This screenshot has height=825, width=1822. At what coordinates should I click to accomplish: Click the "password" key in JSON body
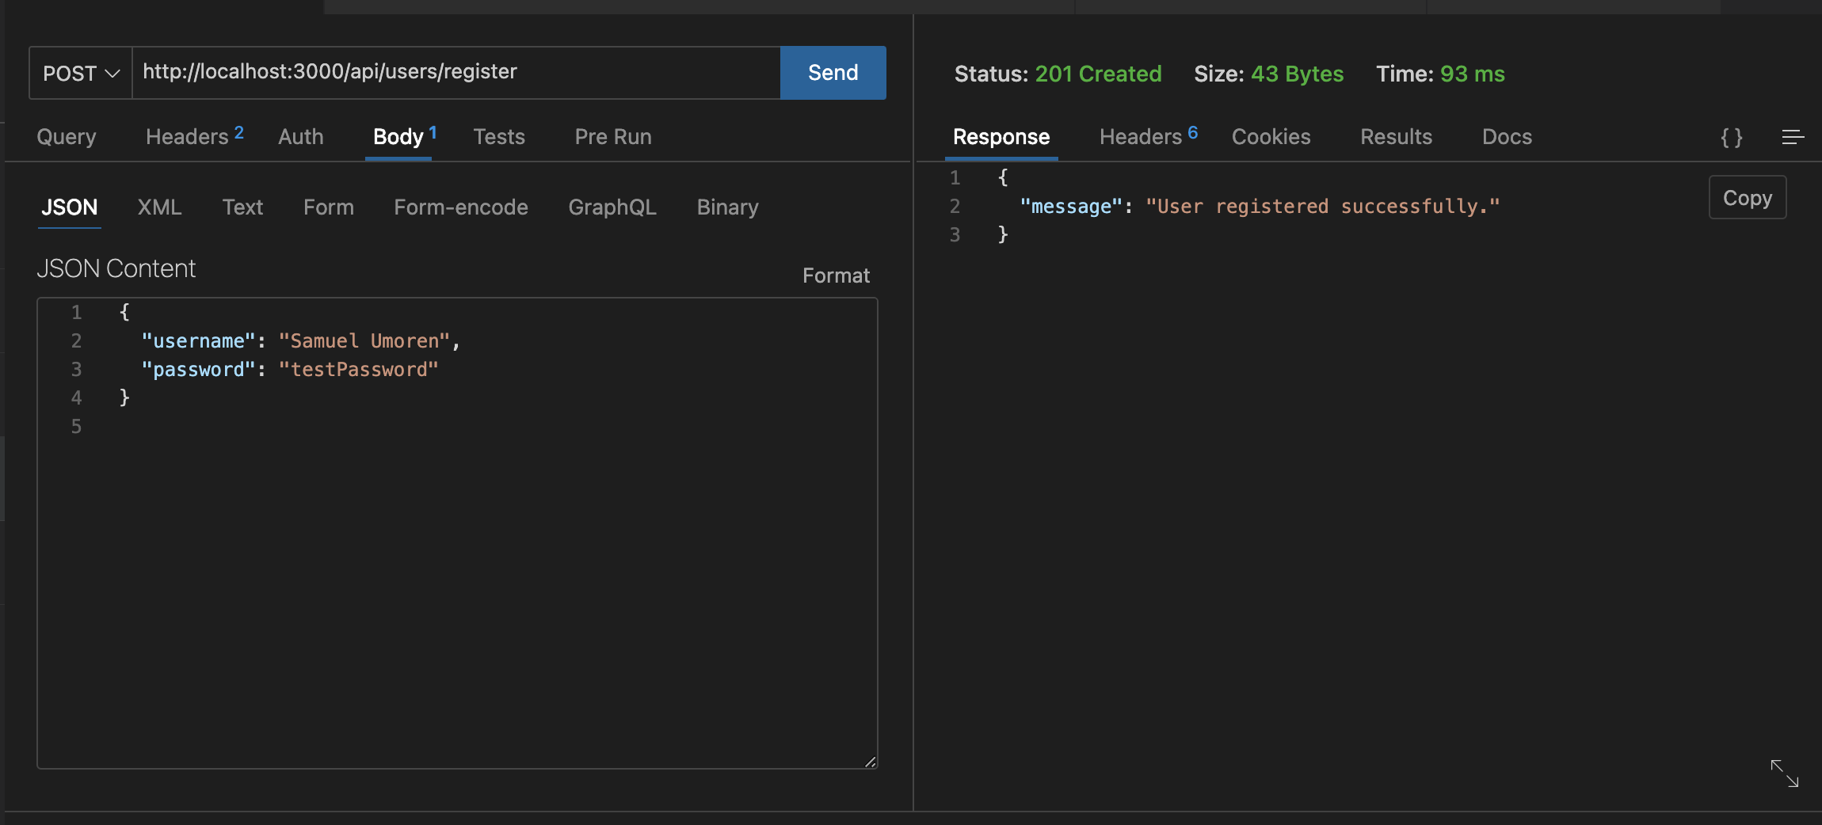click(199, 370)
